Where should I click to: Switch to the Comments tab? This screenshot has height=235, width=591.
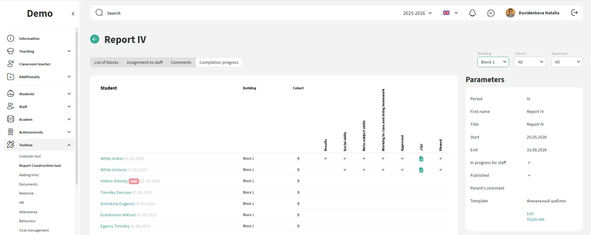pos(181,62)
